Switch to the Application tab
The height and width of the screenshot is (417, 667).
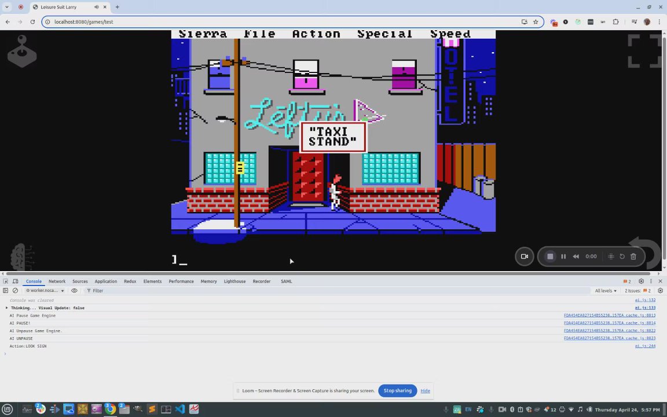tap(105, 281)
